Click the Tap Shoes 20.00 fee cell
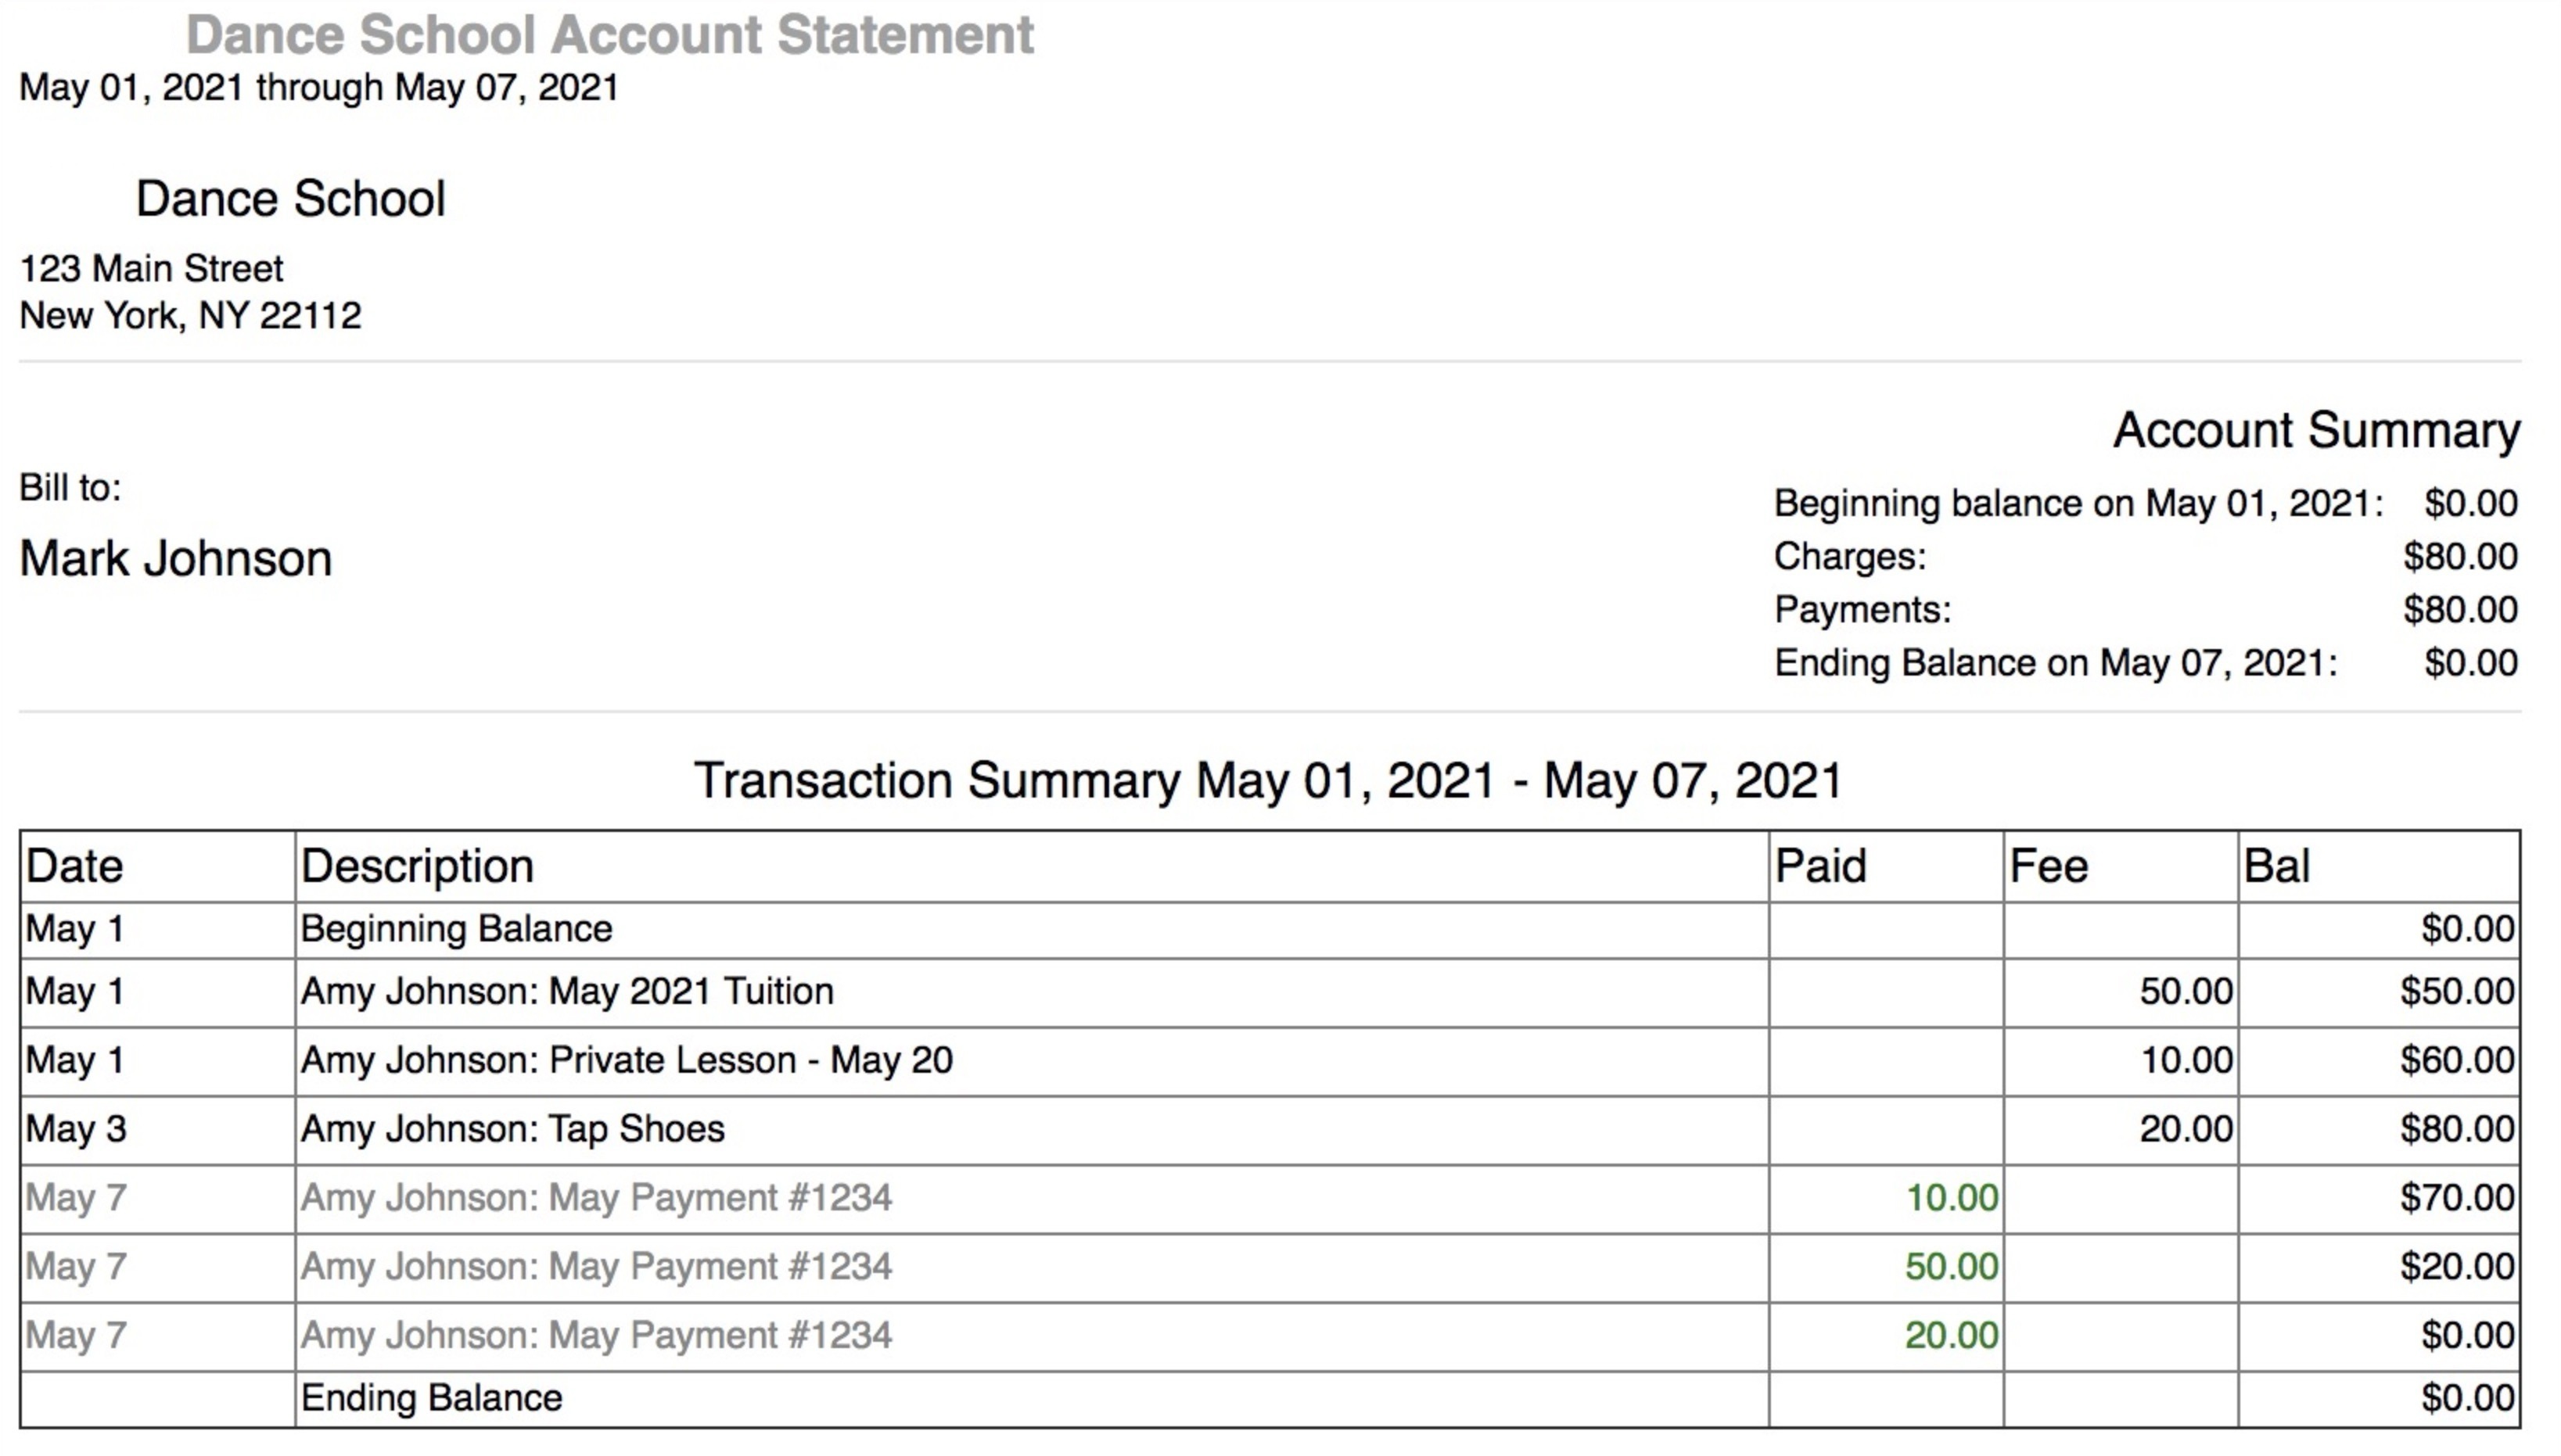The image size is (2561, 1456). [2185, 1129]
